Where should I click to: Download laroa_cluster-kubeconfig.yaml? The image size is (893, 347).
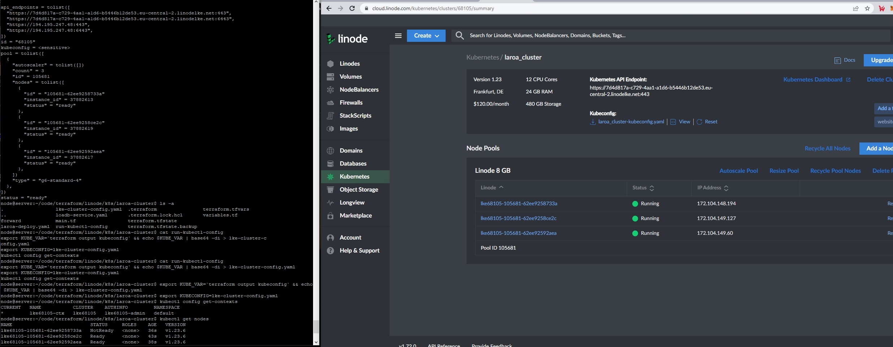click(x=631, y=122)
